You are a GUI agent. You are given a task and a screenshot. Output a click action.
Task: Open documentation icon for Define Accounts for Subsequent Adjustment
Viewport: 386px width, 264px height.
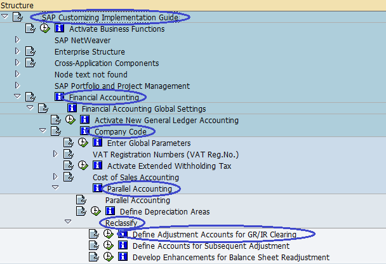click(x=94, y=246)
